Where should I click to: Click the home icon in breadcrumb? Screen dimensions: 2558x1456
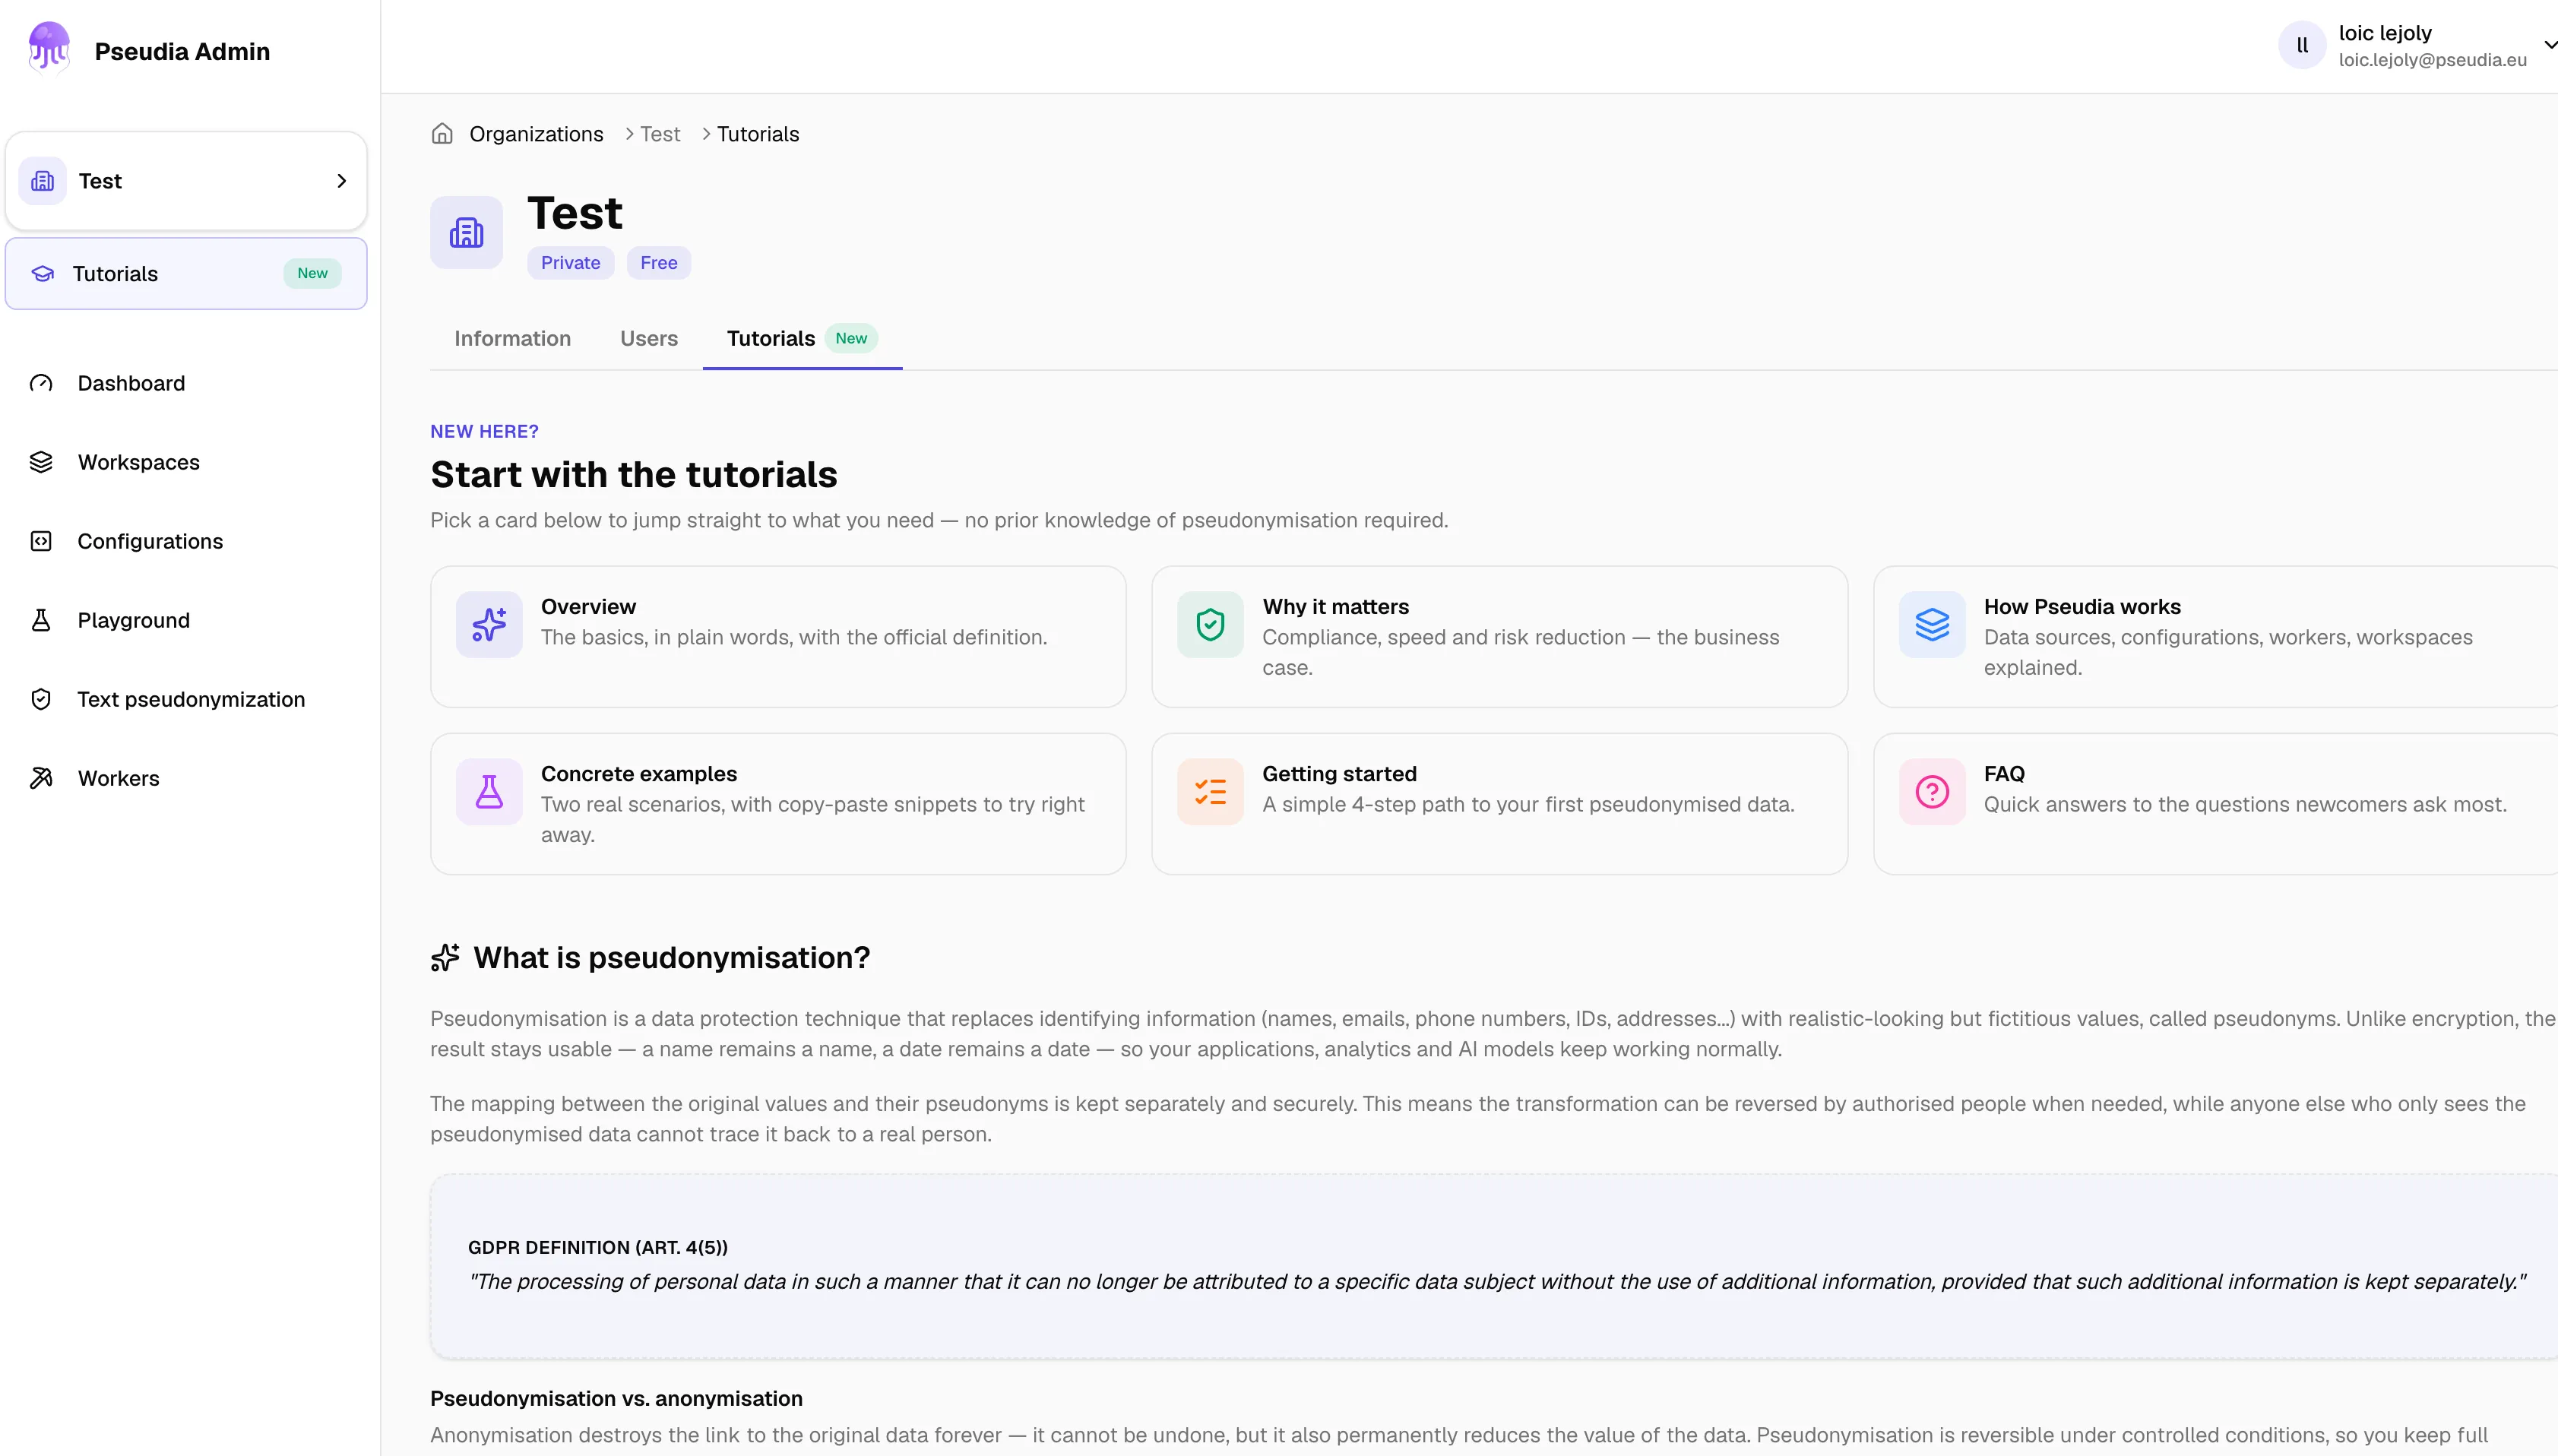[x=442, y=134]
